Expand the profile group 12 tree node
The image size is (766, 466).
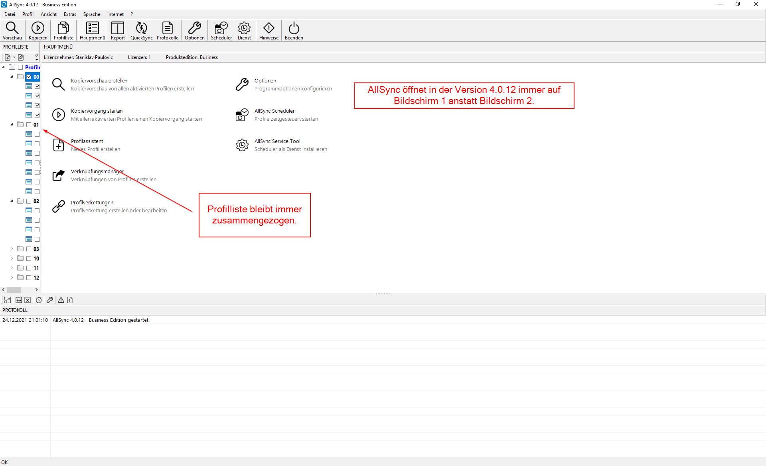pos(12,278)
